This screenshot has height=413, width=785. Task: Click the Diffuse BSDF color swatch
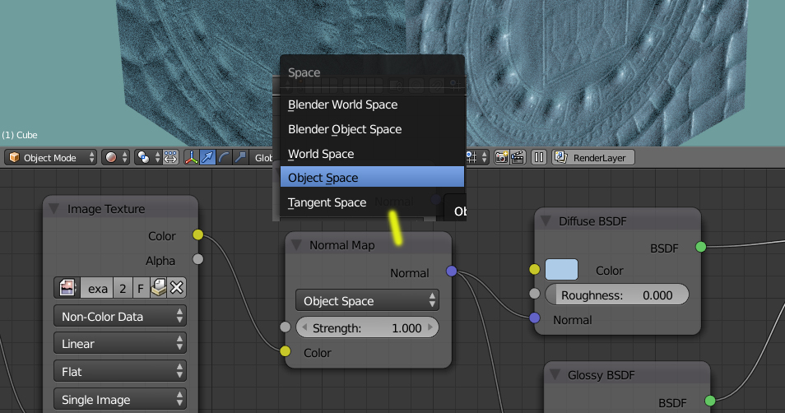(561, 270)
